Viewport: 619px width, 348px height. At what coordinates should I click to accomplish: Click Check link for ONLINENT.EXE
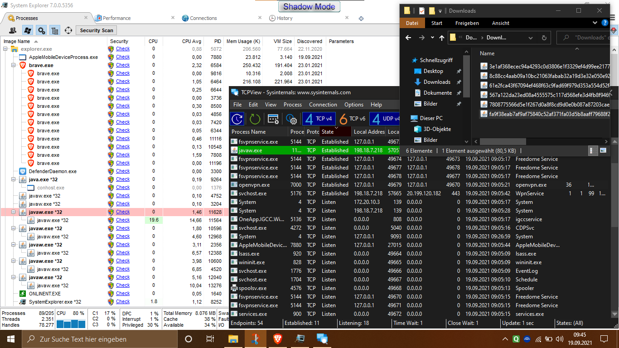click(x=123, y=294)
